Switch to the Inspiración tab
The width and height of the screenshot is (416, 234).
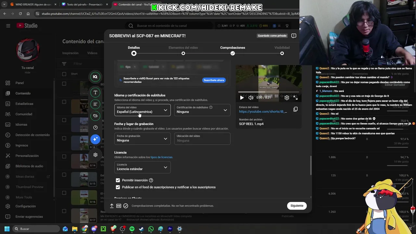click(70, 53)
